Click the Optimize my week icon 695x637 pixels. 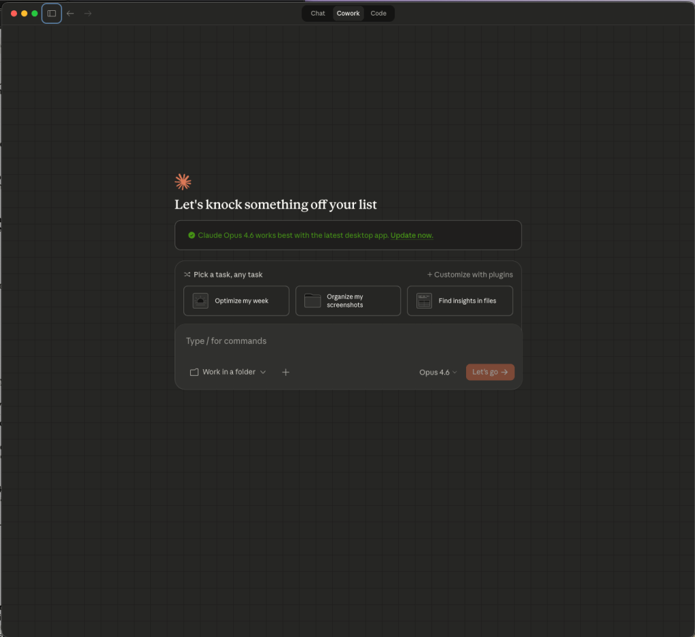[x=200, y=300]
